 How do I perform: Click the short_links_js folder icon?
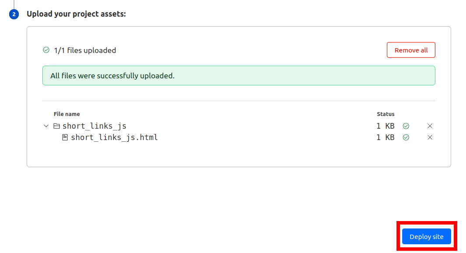[x=56, y=126]
